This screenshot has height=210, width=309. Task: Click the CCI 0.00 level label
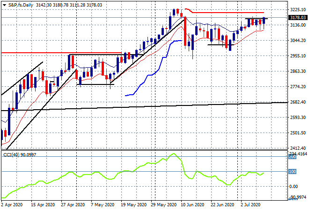point(294,186)
